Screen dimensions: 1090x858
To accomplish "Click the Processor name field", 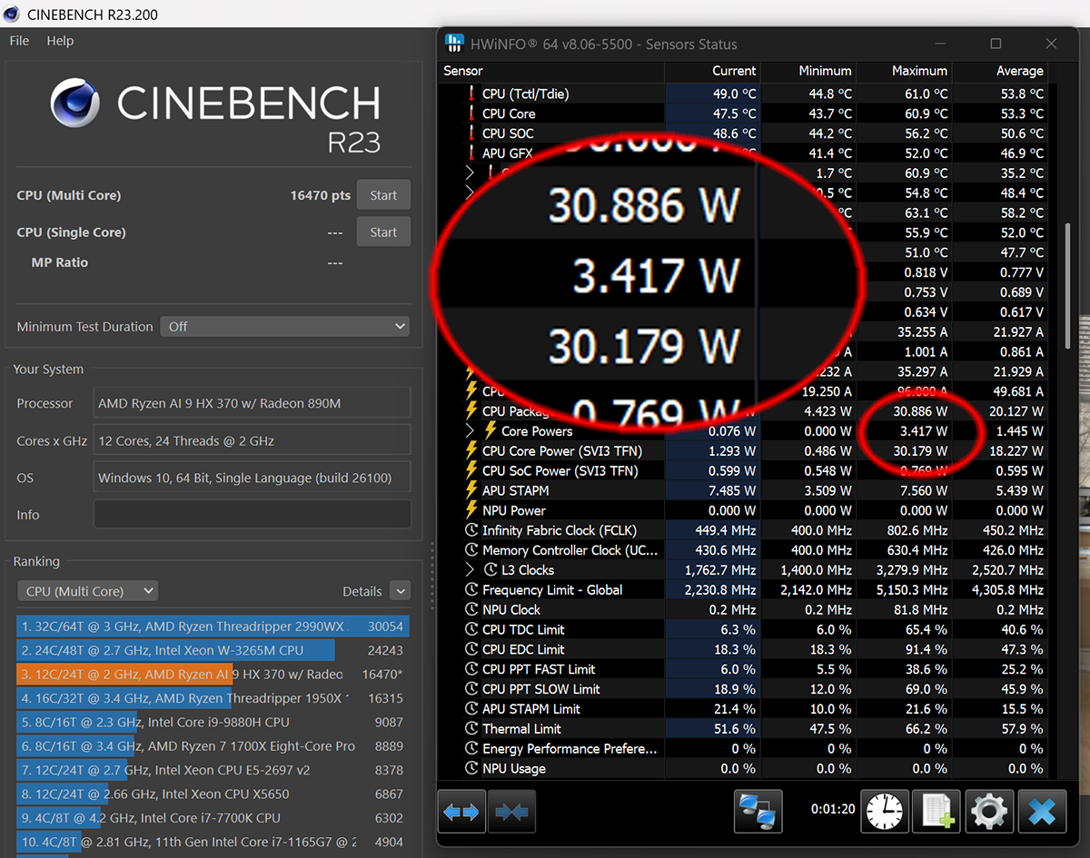I will pos(252,403).
